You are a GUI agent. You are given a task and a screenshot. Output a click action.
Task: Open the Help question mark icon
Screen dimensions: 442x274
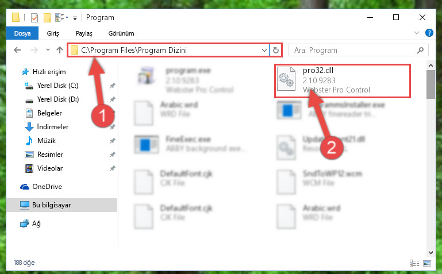point(429,33)
